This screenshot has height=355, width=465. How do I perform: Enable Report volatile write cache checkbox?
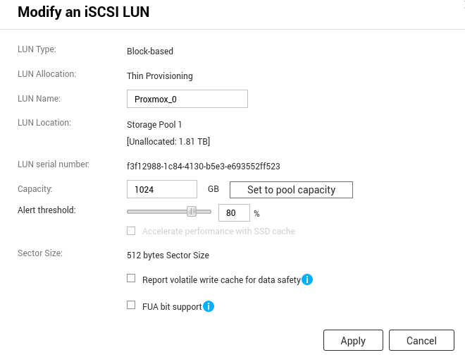point(131,278)
